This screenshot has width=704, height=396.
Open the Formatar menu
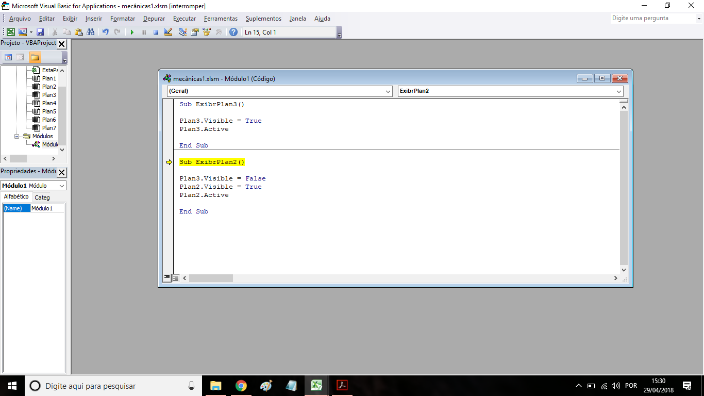[x=123, y=19]
